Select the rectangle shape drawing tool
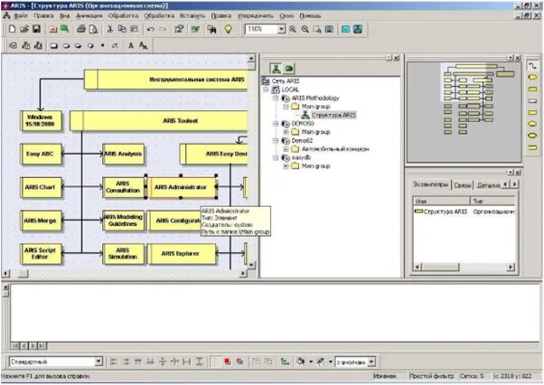 (x=54, y=45)
